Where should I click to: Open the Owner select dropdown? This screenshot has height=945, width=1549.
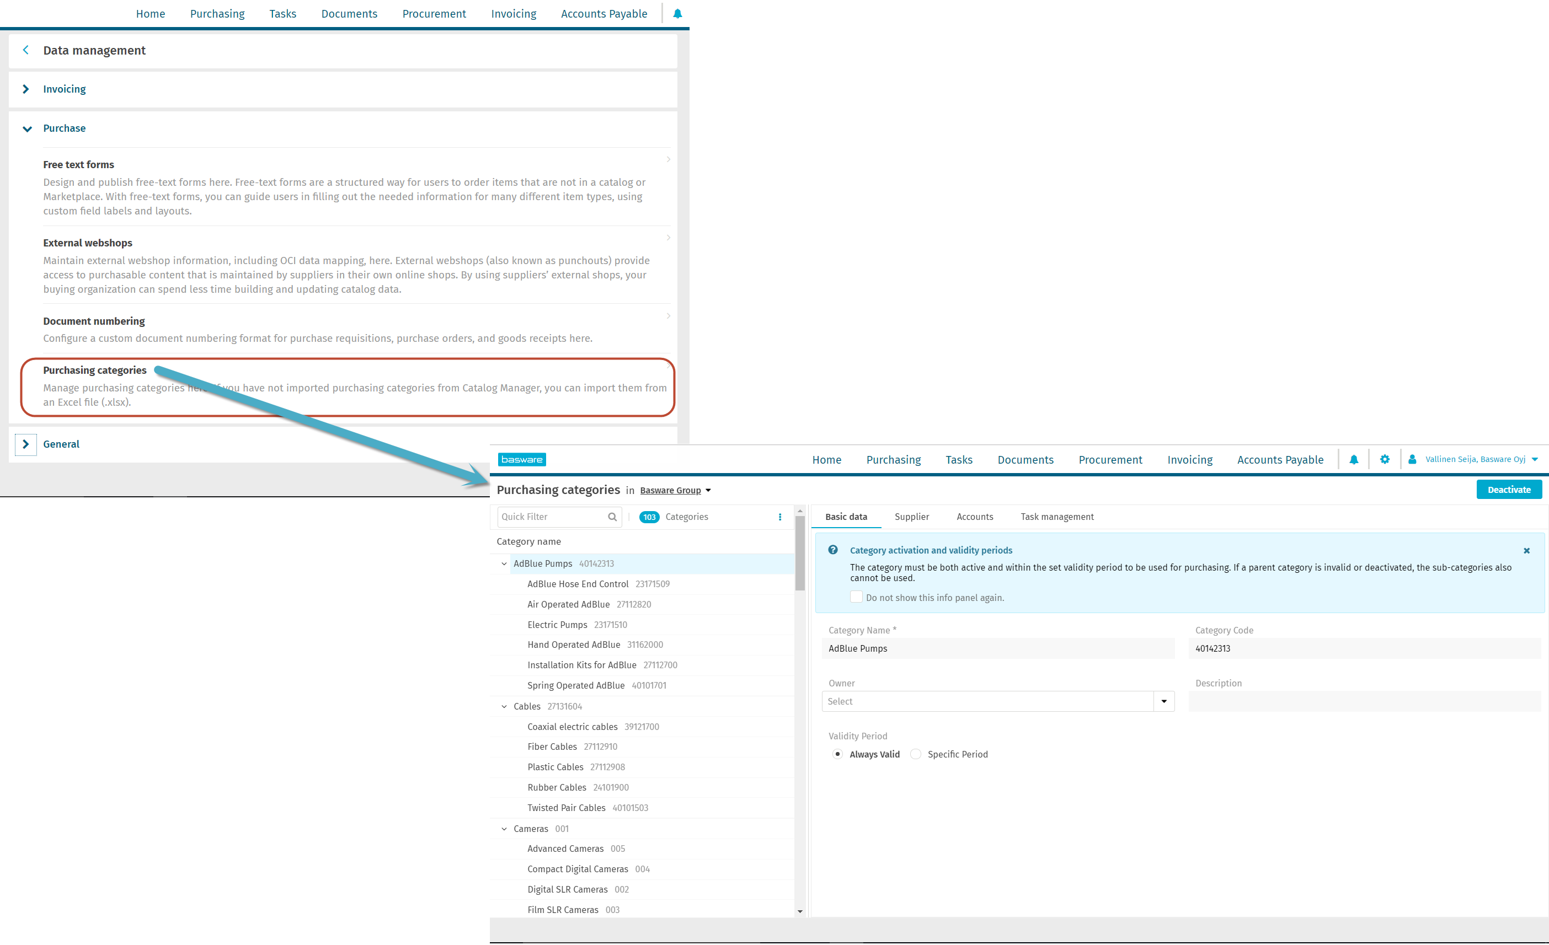1163,701
